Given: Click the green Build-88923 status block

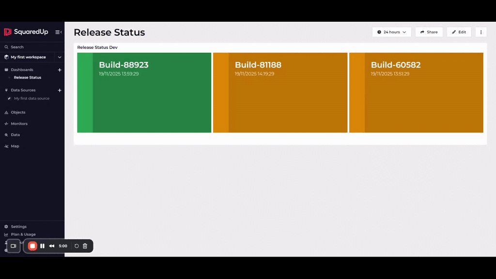Looking at the screenshot, I should pyautogui.click(x=144, y=93).
